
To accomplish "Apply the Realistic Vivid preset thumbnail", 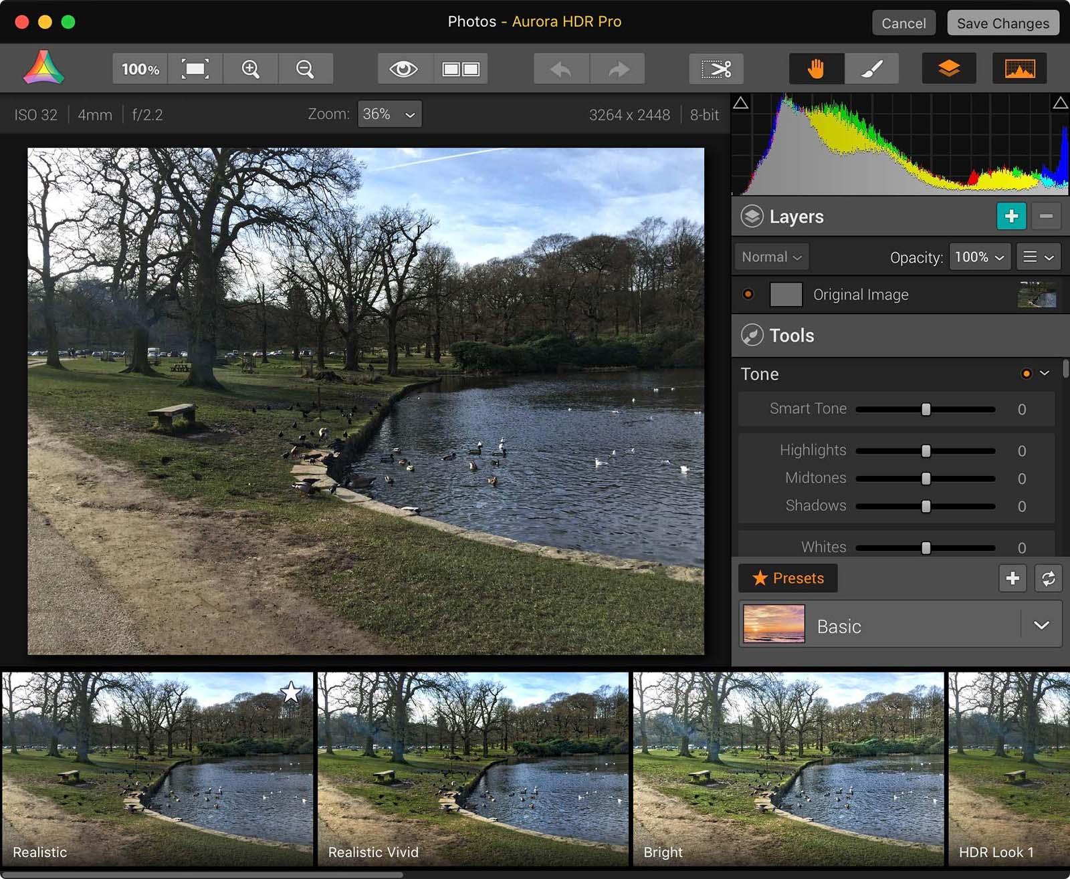I will [x=472, y=769].
